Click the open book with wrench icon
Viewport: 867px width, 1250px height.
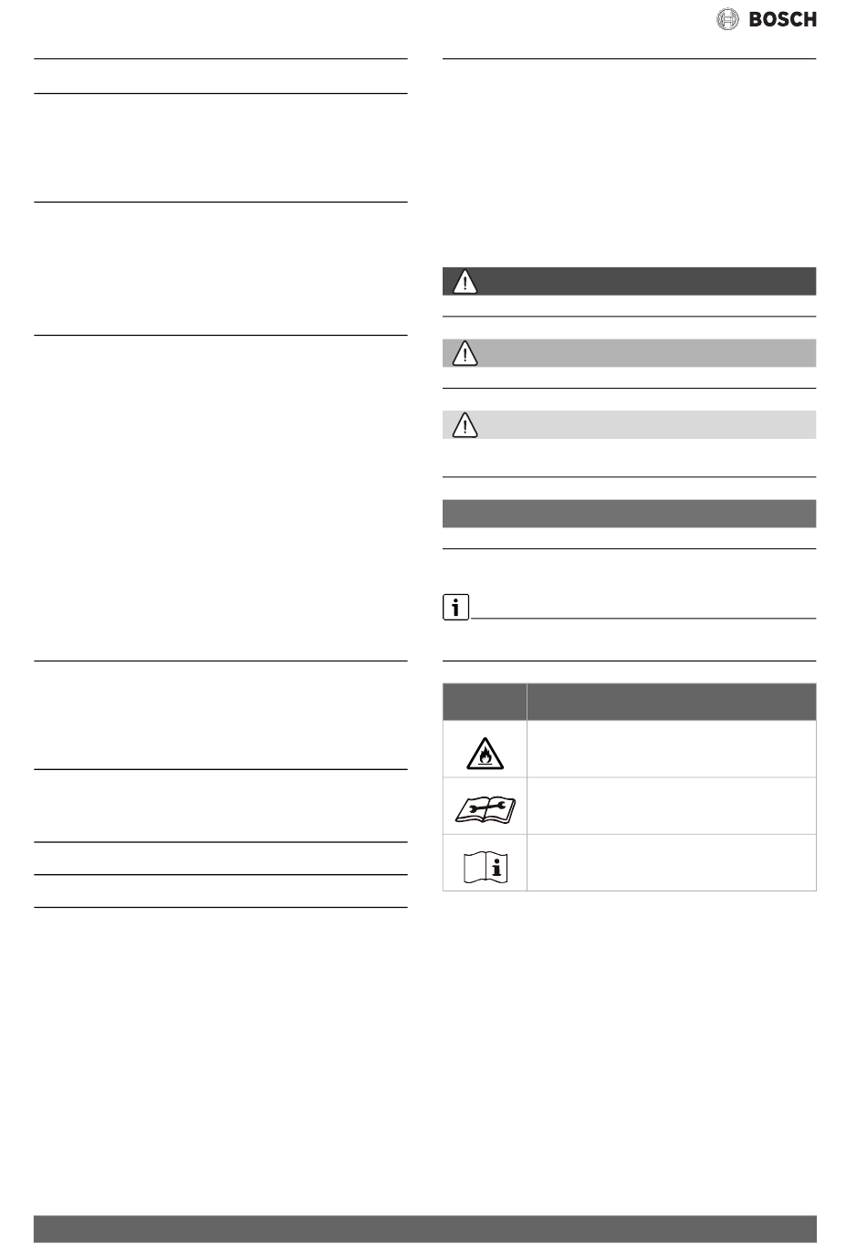tap(486, 807)
